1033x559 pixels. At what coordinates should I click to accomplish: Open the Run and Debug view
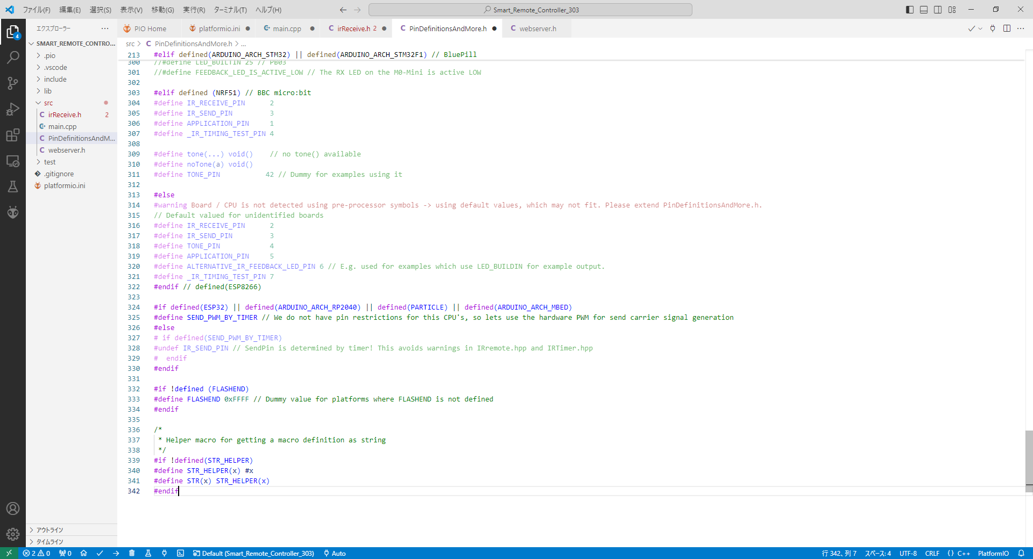tap(13, 109)
